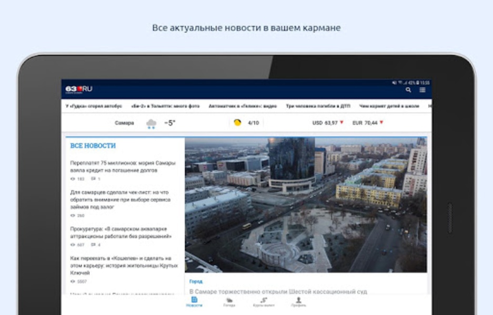This screenshot has height=315, width=493.
Task: Tap views eye icon under the Кошелев article
Action: pos(73,281)
